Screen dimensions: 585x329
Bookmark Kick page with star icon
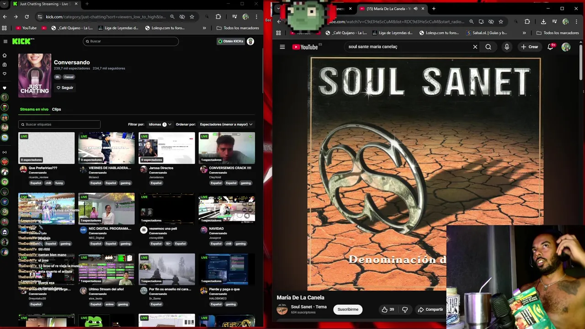point(192,17)
